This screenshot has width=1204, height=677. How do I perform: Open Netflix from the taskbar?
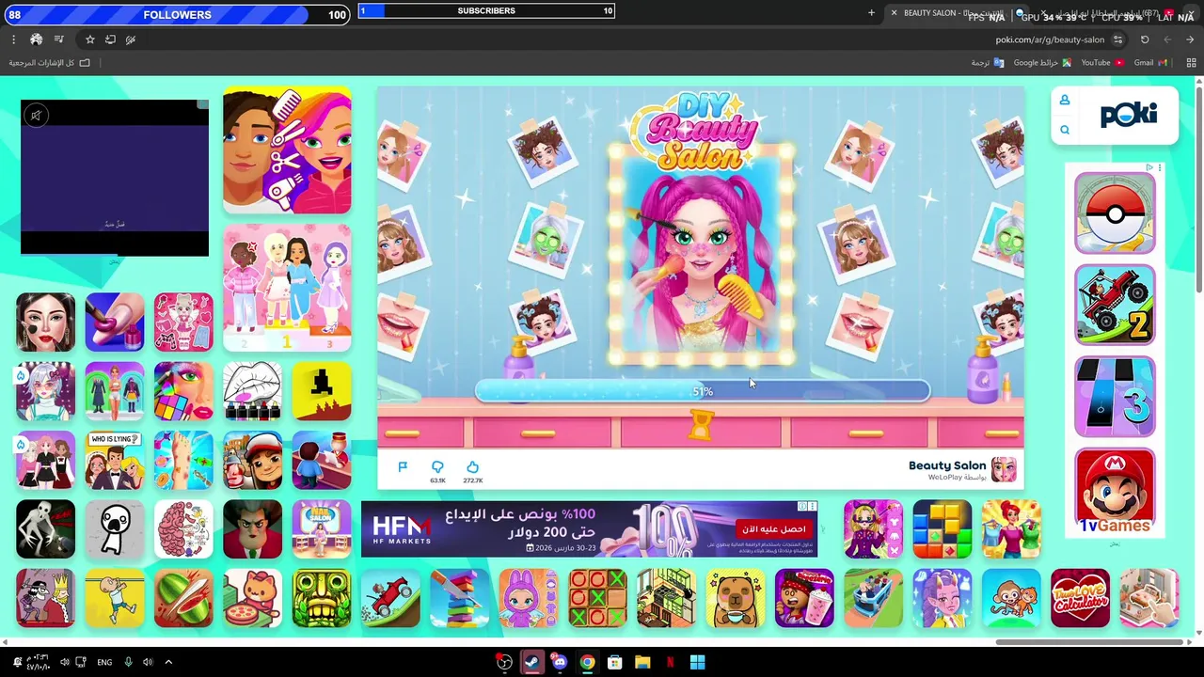point(670,662)
